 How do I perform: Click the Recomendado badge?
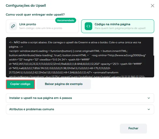click(x=66, y=20)
